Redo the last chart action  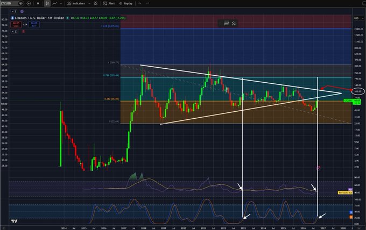(147, 4)
